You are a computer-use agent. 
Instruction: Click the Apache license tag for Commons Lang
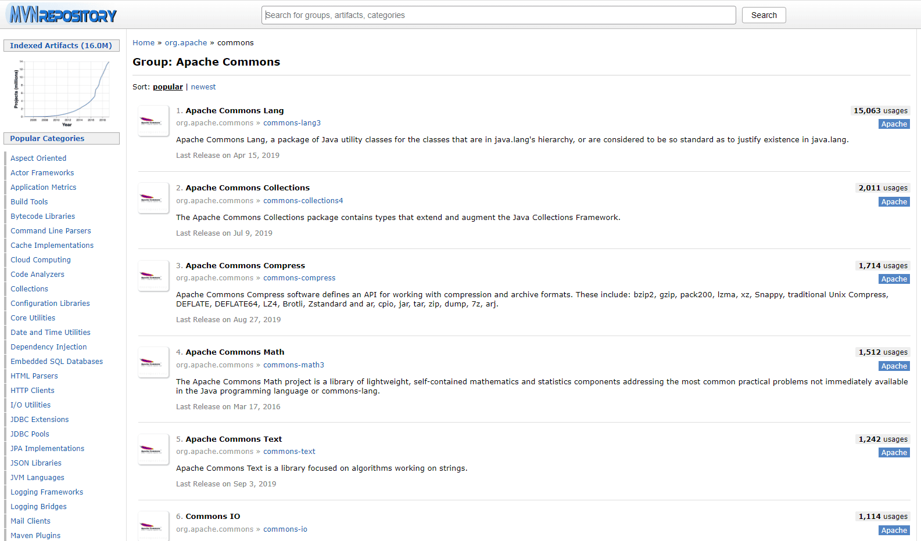(894, 124)
